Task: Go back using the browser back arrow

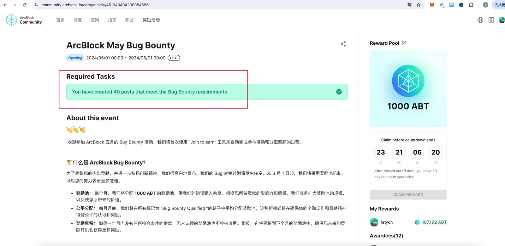Action: (5, 5)
